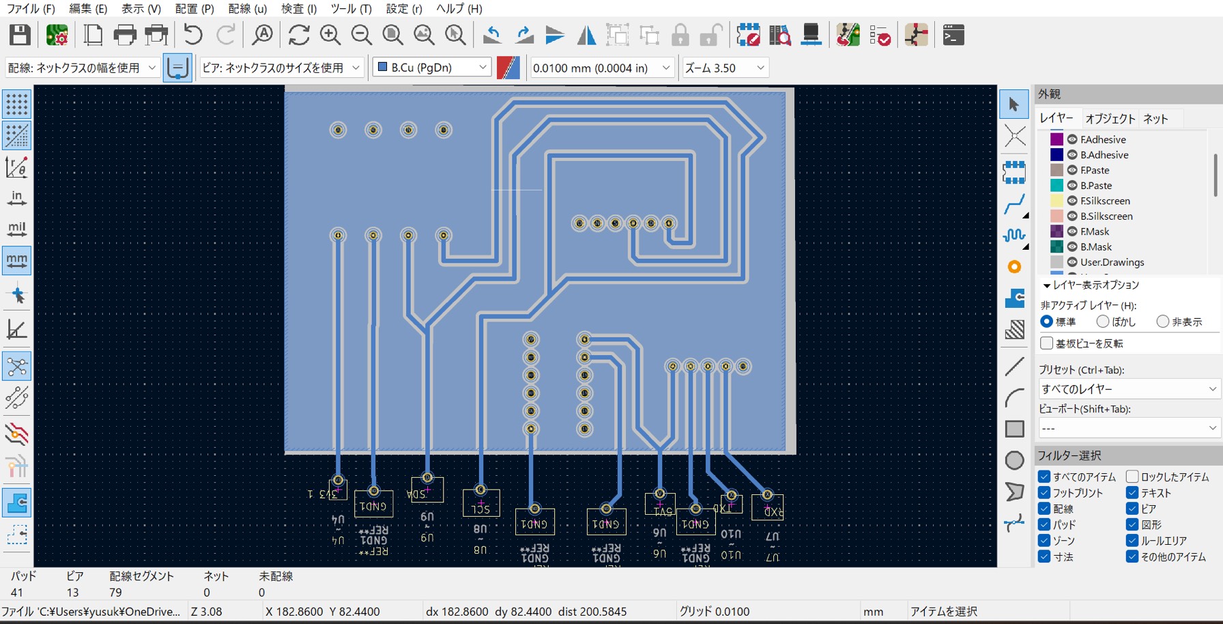
Task: Open the scripting console icon
Action: coord(953,35)
